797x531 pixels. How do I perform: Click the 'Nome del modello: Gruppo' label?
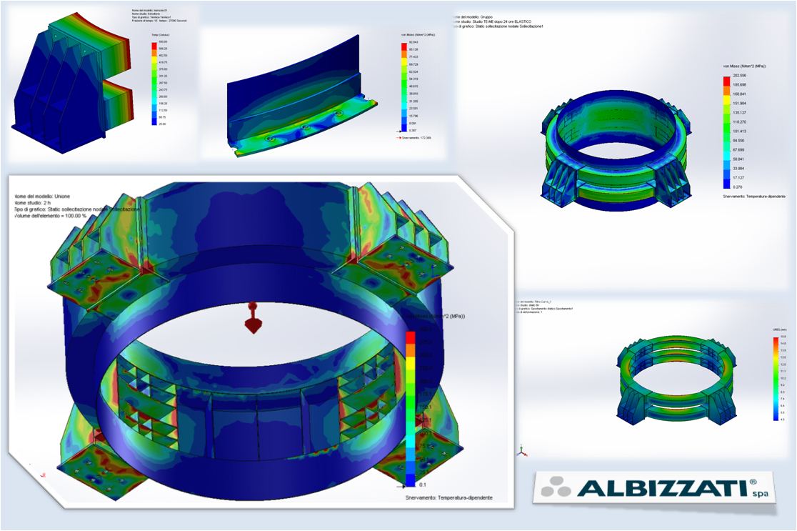[472, 16]
